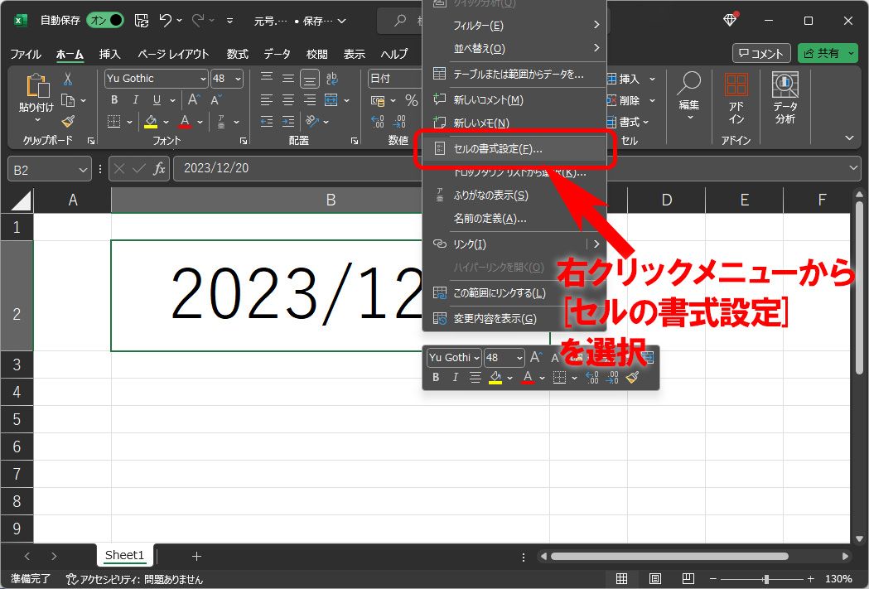
Task: Click the ribbon's yellow fill color bucket
Action: 151,122
